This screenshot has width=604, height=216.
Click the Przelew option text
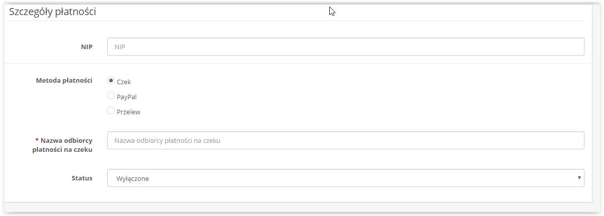[128, 112]
